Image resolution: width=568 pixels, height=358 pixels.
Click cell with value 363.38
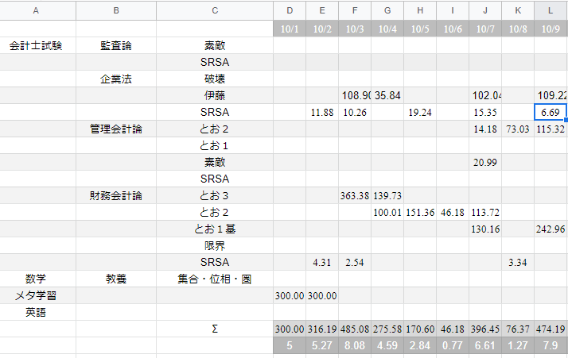tap(355, 195)
